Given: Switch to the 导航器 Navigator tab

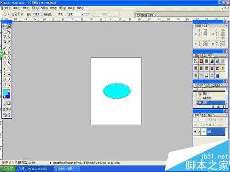Looking at the screenshot, I should click(x=198, y=26).
